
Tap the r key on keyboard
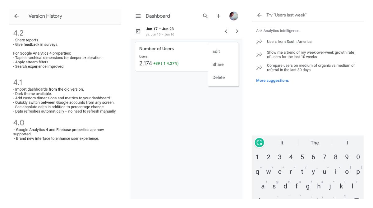click(x=291, y=172)
